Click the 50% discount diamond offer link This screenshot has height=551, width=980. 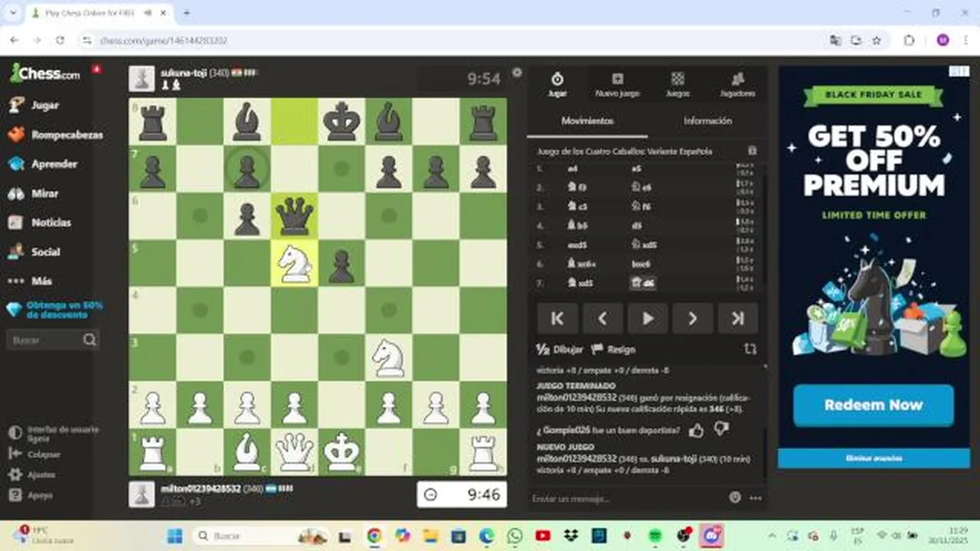pos(54,309)
